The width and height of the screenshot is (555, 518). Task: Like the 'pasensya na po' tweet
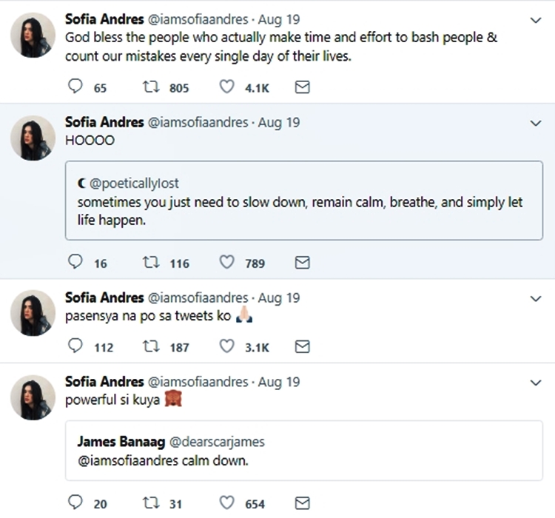pos(227,346)
